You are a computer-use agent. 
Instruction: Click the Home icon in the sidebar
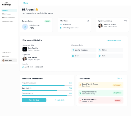click(x=3, y=10)
